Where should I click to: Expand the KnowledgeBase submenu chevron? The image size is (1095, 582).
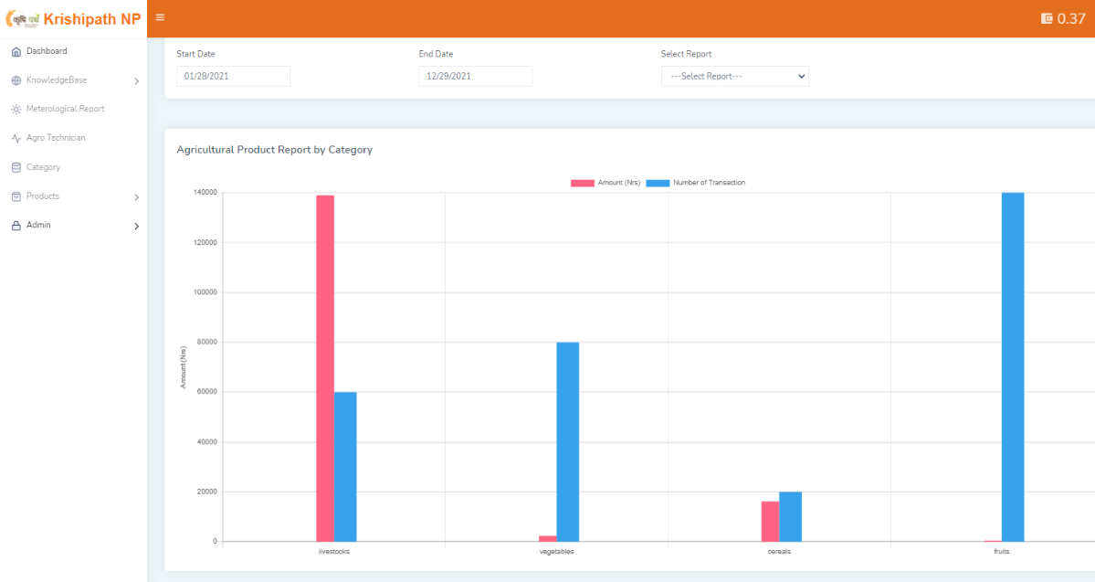[136, 81]
